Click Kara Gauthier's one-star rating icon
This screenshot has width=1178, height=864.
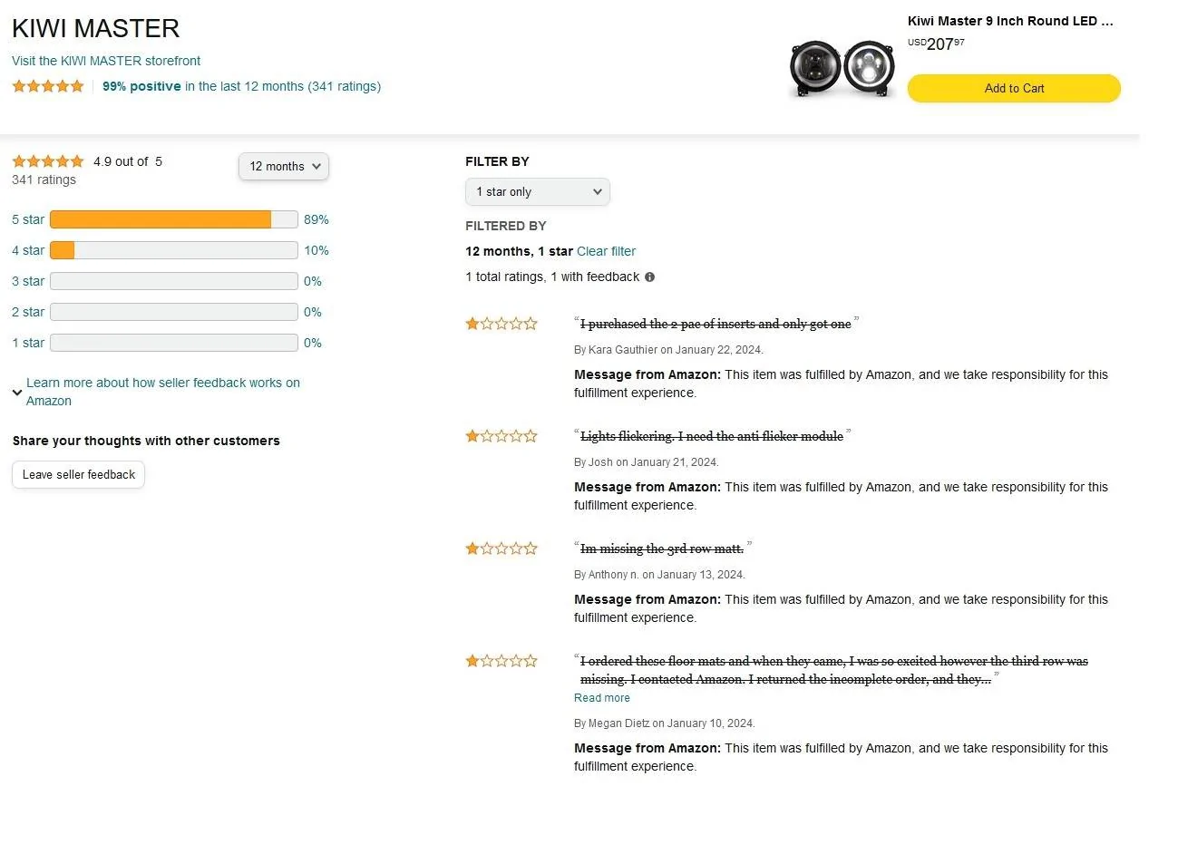click(501, 324)
